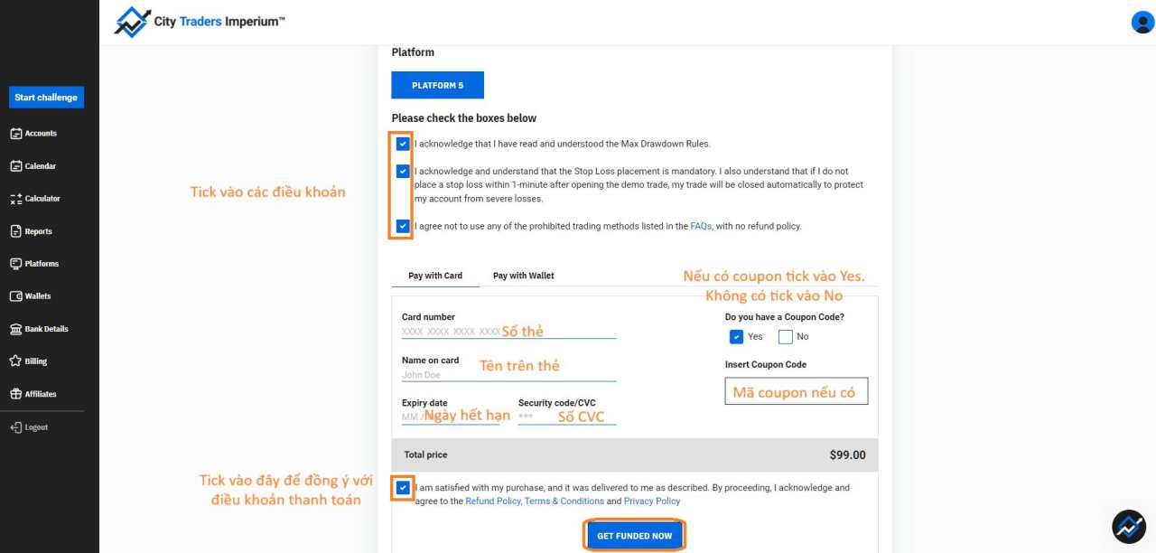1156x553 pixels.
Task: Open the floating chat widget icon
Action: pos(1129,527)
